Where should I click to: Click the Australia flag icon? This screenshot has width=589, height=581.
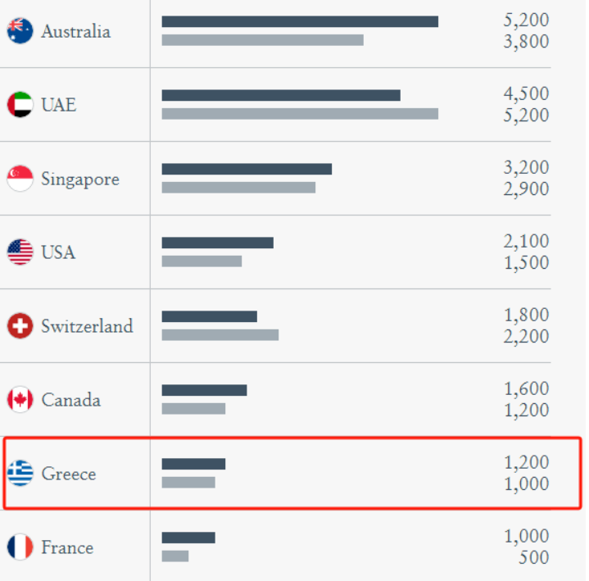[20, 31]
